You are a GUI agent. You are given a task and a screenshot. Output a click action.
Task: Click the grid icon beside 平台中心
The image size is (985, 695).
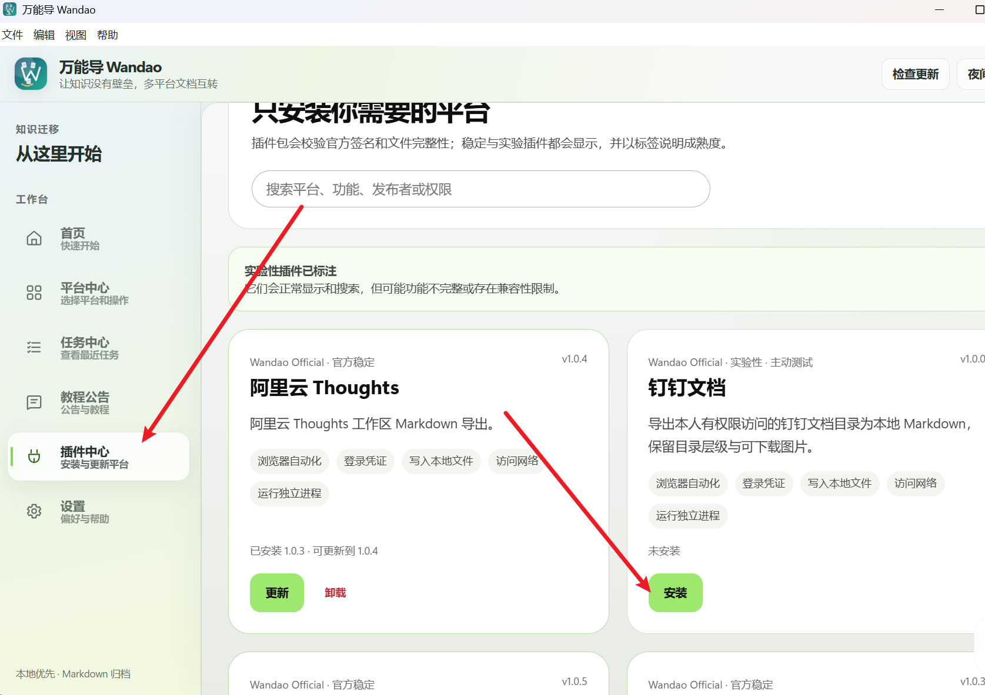(34, 293)
